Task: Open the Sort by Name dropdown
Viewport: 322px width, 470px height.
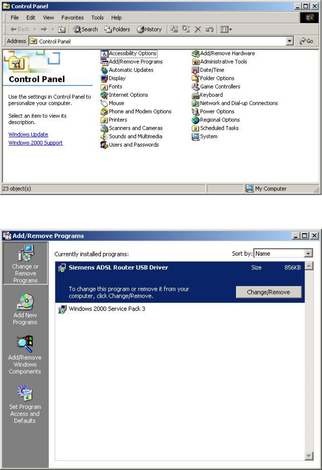Action: point(308,254)
